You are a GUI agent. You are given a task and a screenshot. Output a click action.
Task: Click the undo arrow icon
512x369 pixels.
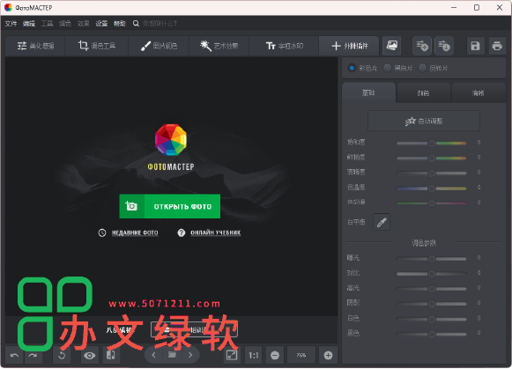pyautogui.click(x=14, y=355)
